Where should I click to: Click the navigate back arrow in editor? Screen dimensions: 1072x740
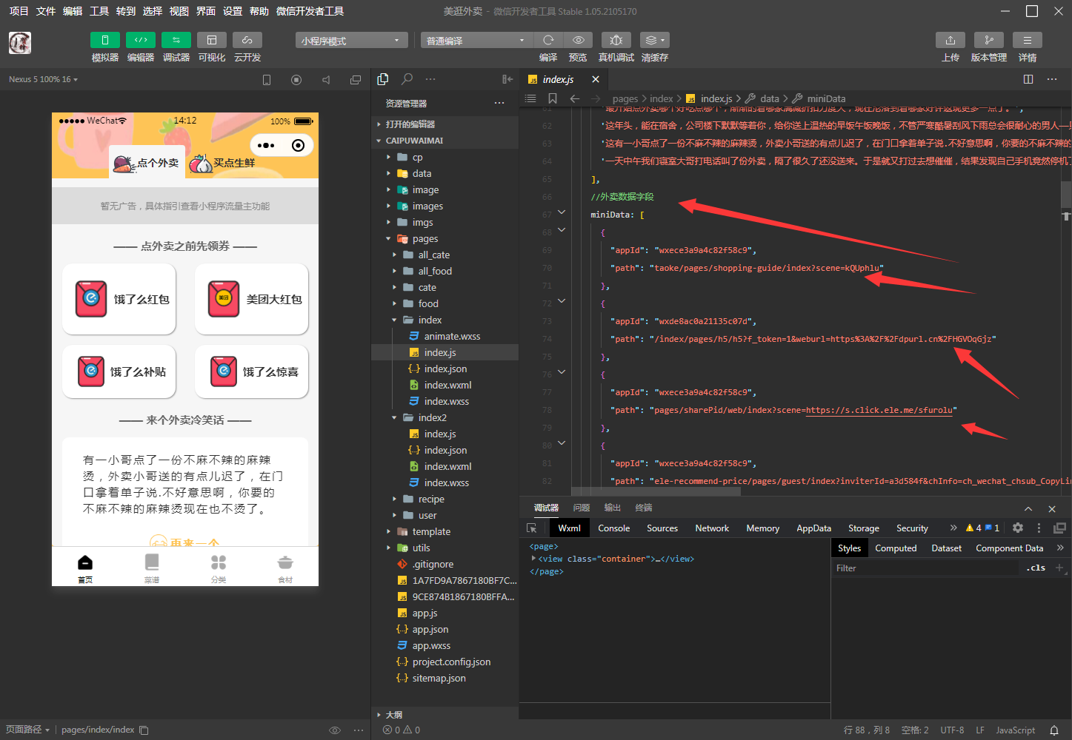coord(574,98)
